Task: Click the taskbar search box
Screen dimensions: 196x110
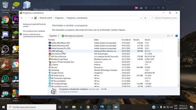Action: click(x=32, y=107)
